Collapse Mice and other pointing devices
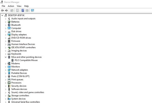The width and height of the screenshot is (152, 103). tap(6, 57)
